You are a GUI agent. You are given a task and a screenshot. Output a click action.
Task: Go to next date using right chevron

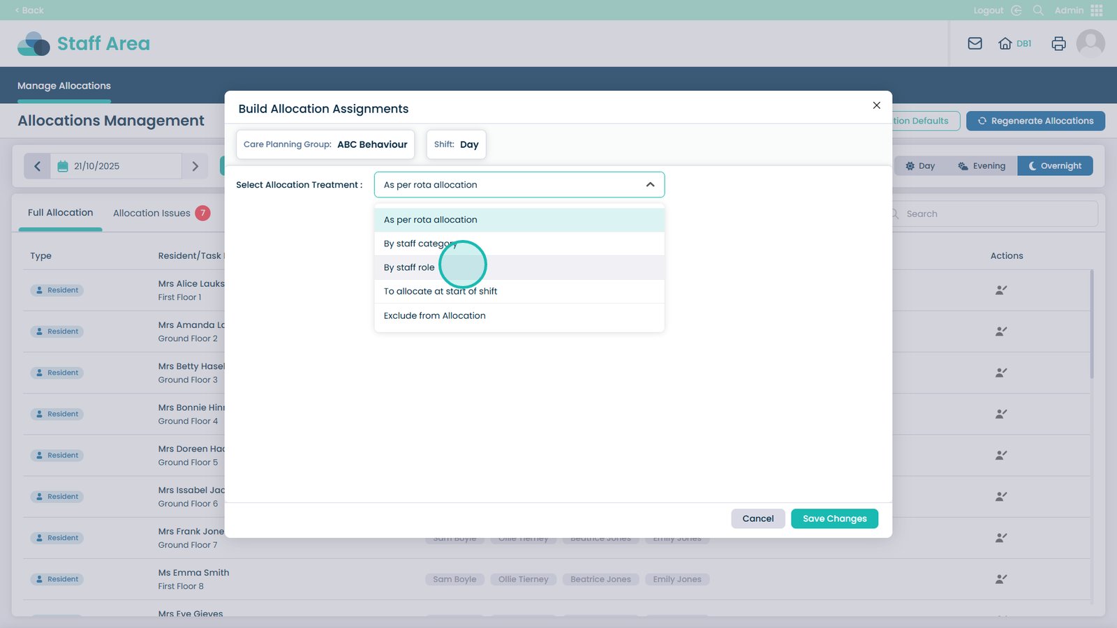(x=195, y=166)
